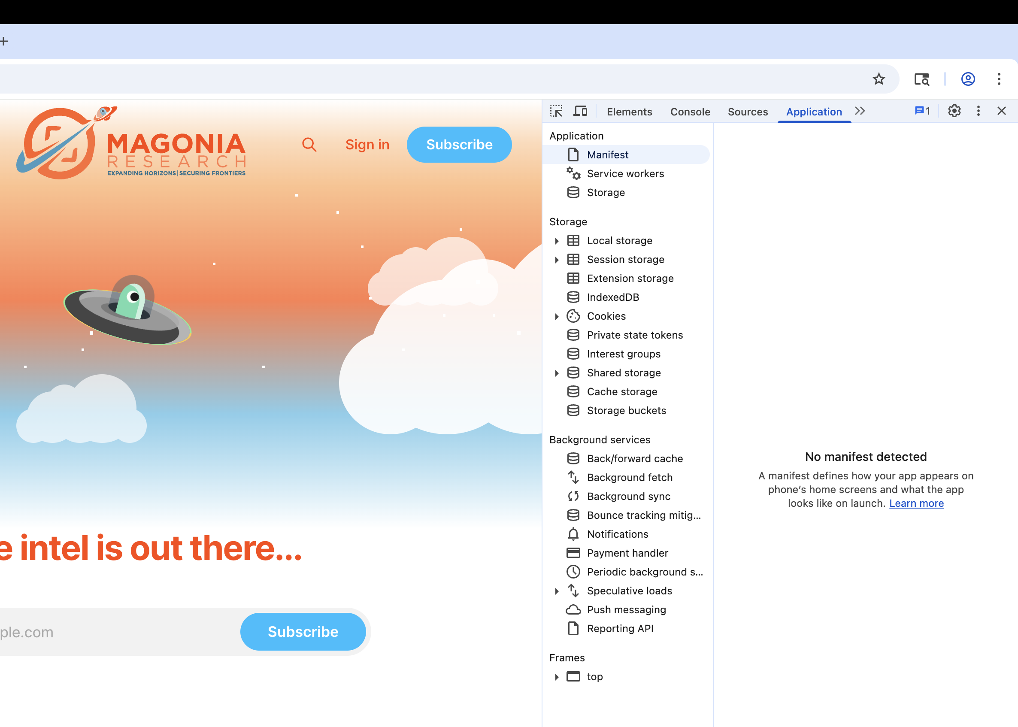Click the search magnifier on Magonia page
This screenshot has width=1018, height=727.
[309, 145]
